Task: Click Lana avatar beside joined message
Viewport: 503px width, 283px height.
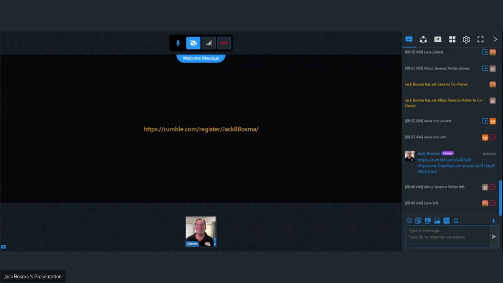Action: pyautogui.click(x=493, y=52)
